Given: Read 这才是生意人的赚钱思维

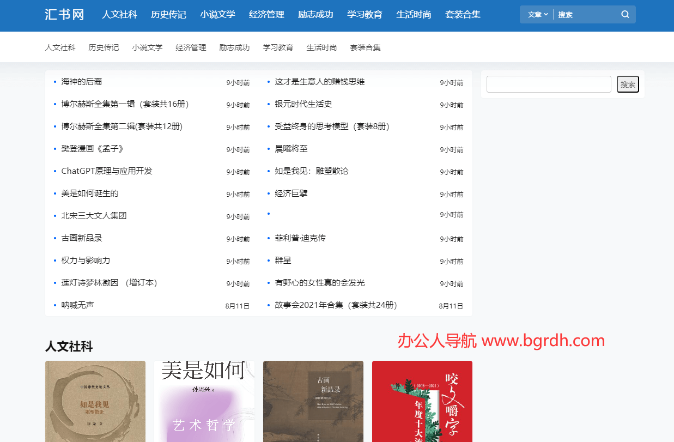Looking at the screenshot, I should (x=320, y=81).
